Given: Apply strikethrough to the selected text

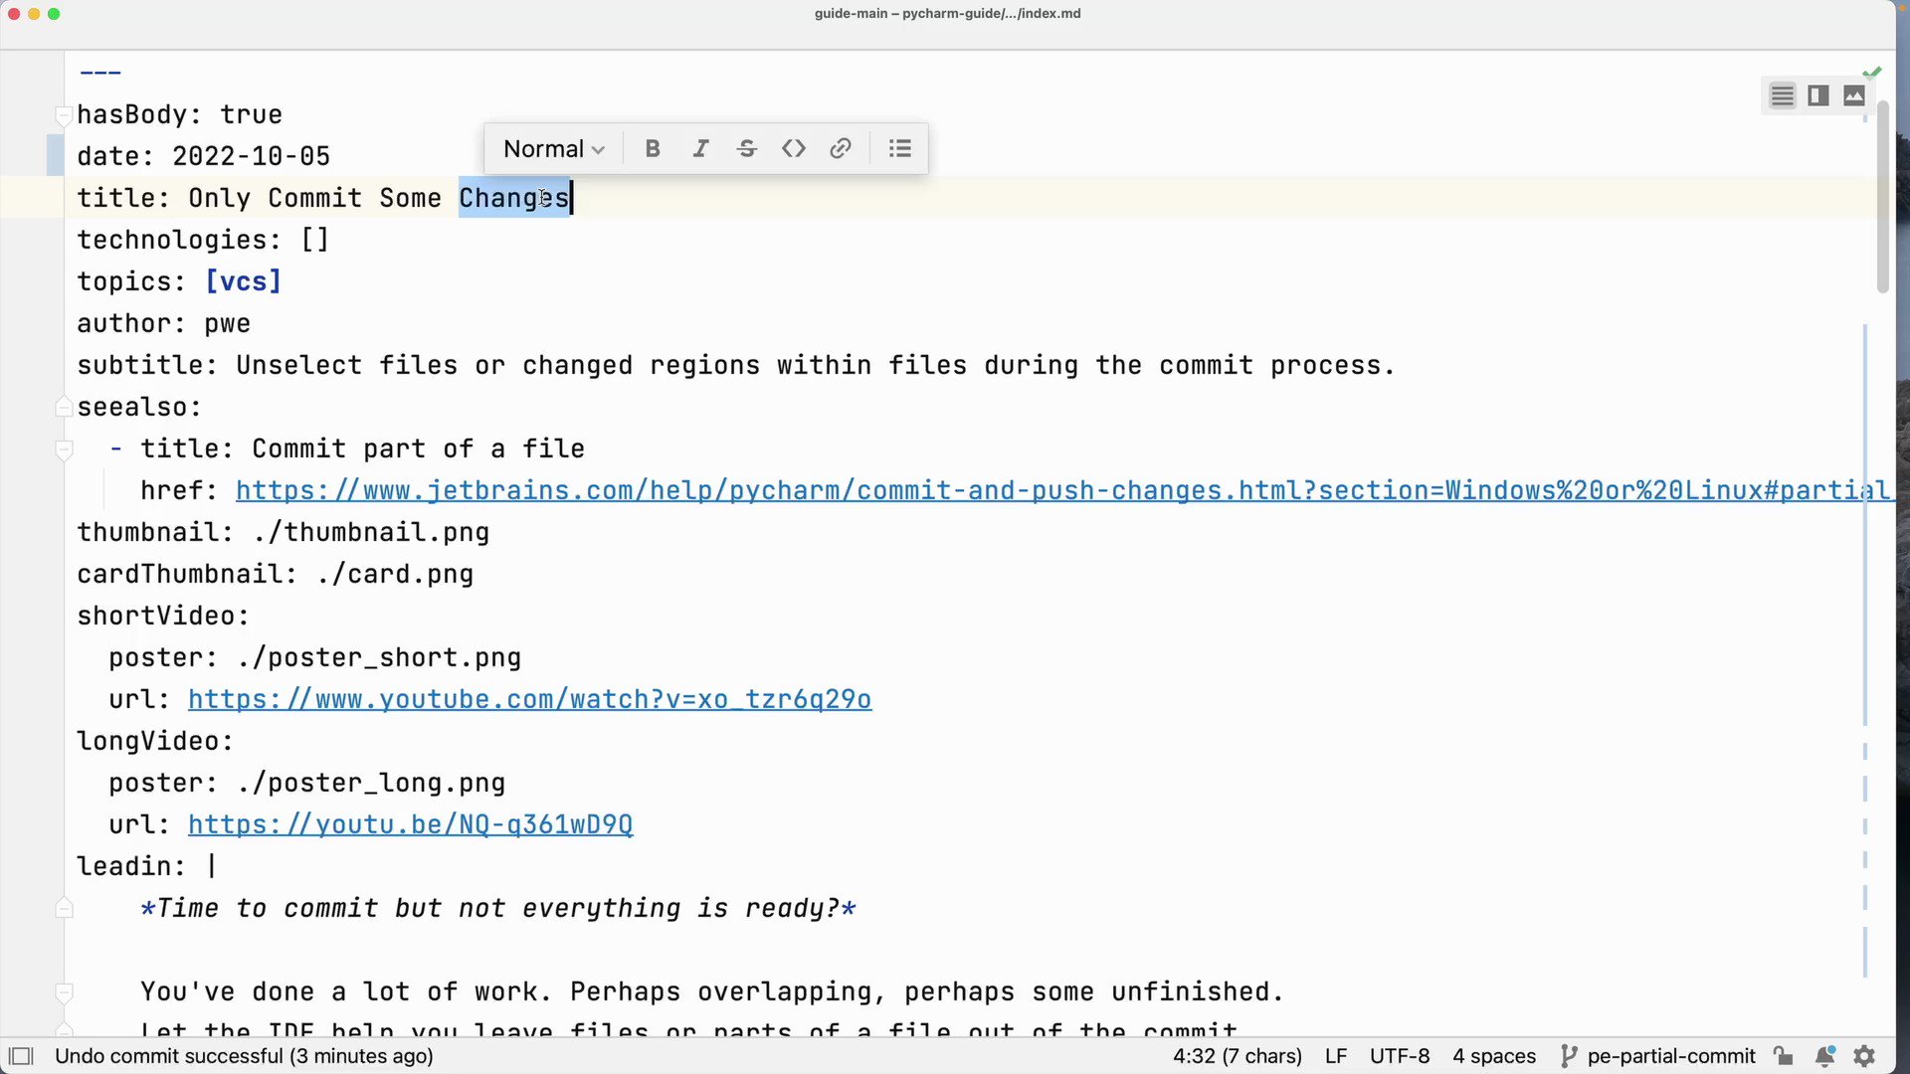Looking at the screenshot, I should tap(748, 148).
